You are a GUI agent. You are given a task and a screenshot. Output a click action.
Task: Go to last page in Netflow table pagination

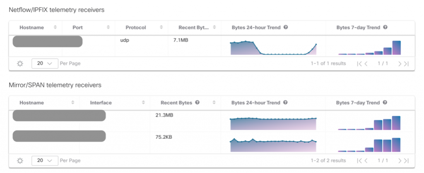pyautogui.click(x=406, y=64)
